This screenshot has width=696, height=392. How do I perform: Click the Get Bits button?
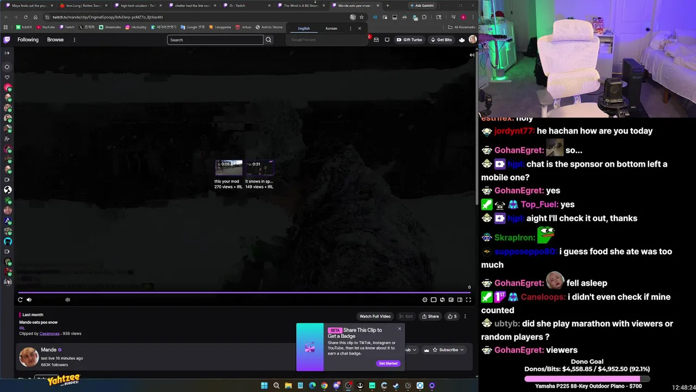pyautogui.click(x=441, y=40)
